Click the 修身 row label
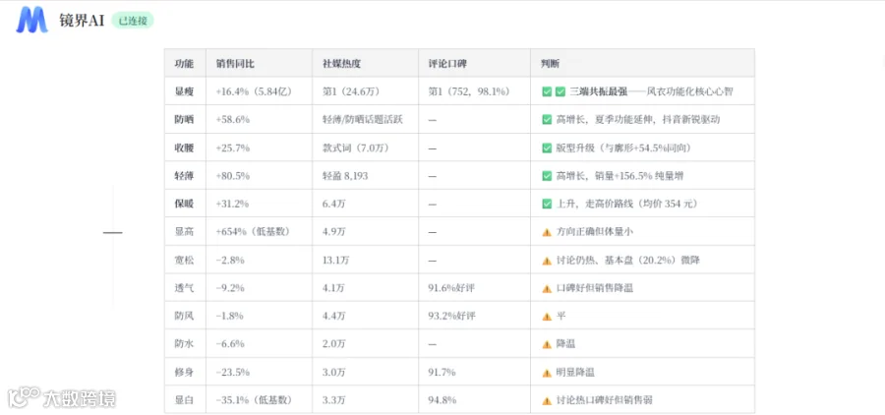Image resolution: width=885 pixels, height=415 pixels. pyautogui.click(x=184, y=373)
